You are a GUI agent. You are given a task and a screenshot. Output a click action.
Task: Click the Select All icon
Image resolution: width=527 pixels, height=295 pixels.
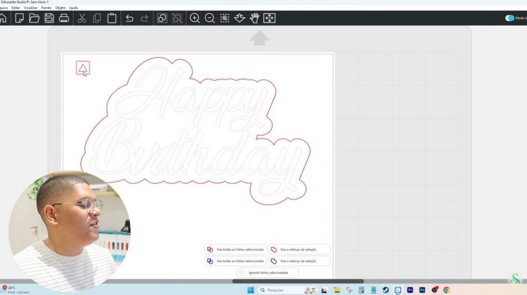click(x=162, y=18)
